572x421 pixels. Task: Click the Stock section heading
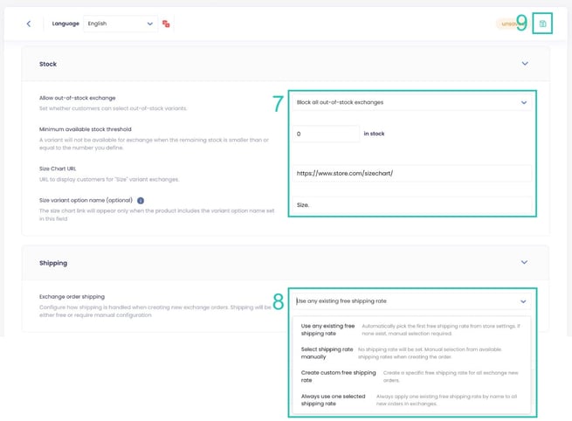48,64
